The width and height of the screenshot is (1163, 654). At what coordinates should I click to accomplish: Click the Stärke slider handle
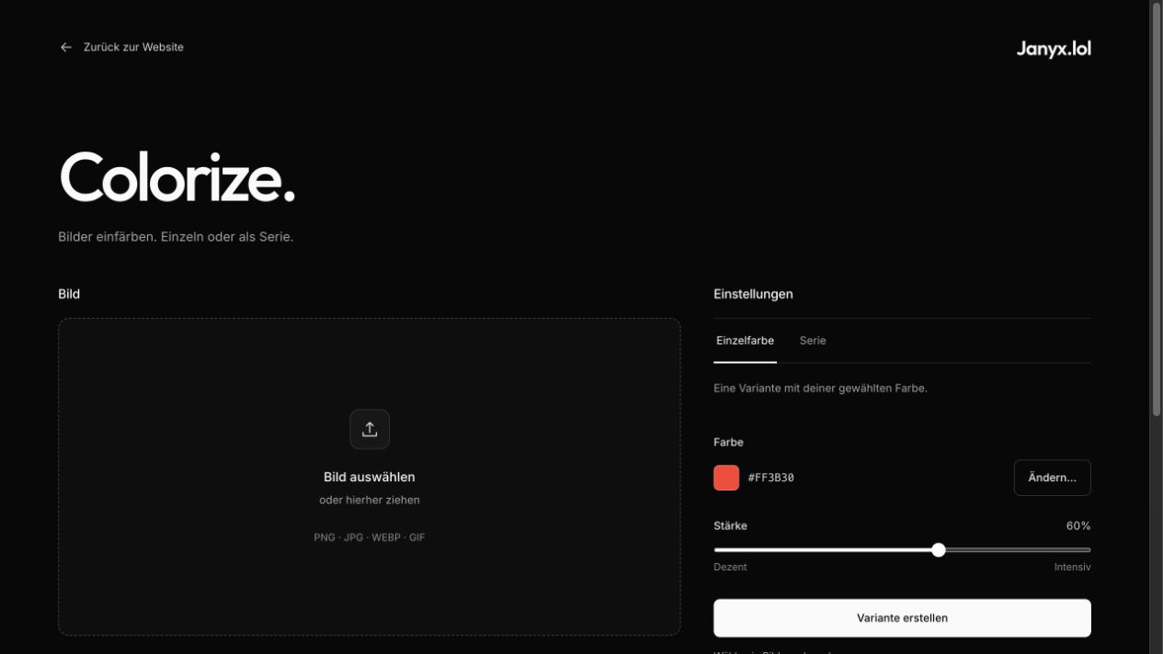tap(938, 550)
